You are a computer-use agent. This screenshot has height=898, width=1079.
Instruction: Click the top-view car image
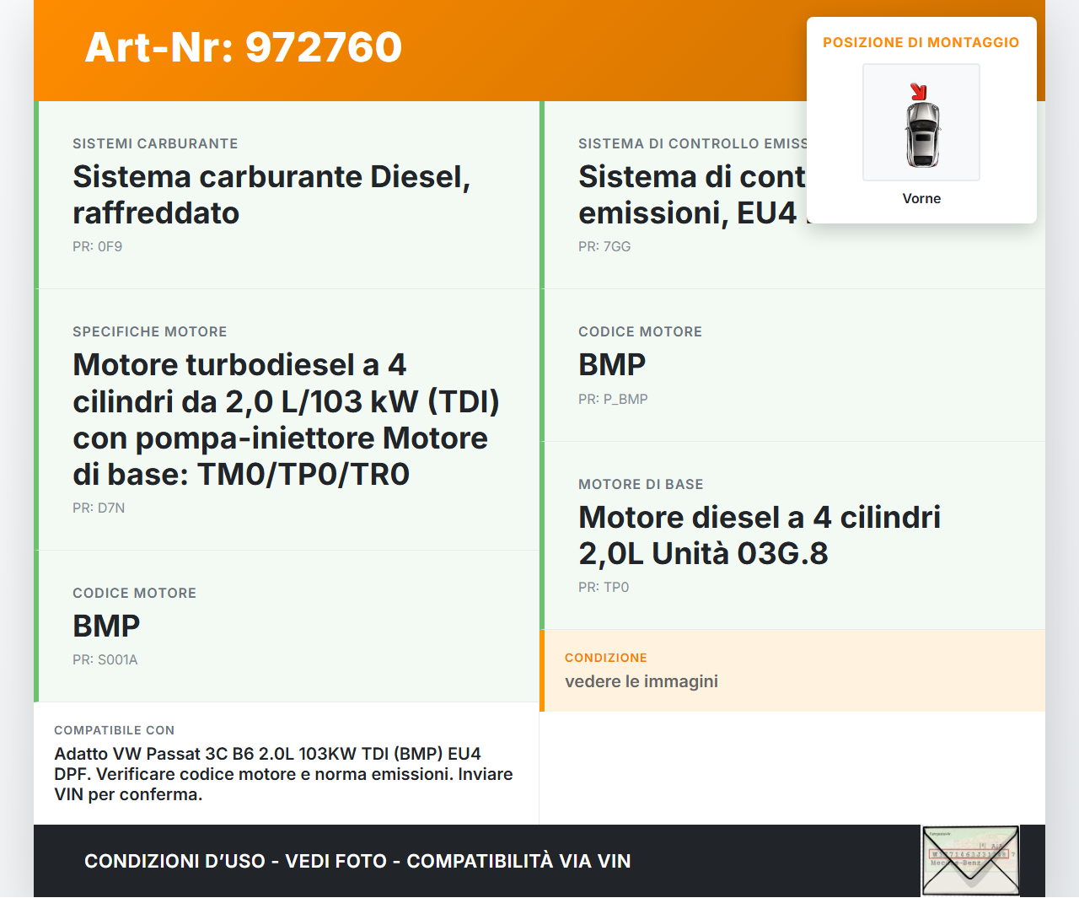(922, 135)
